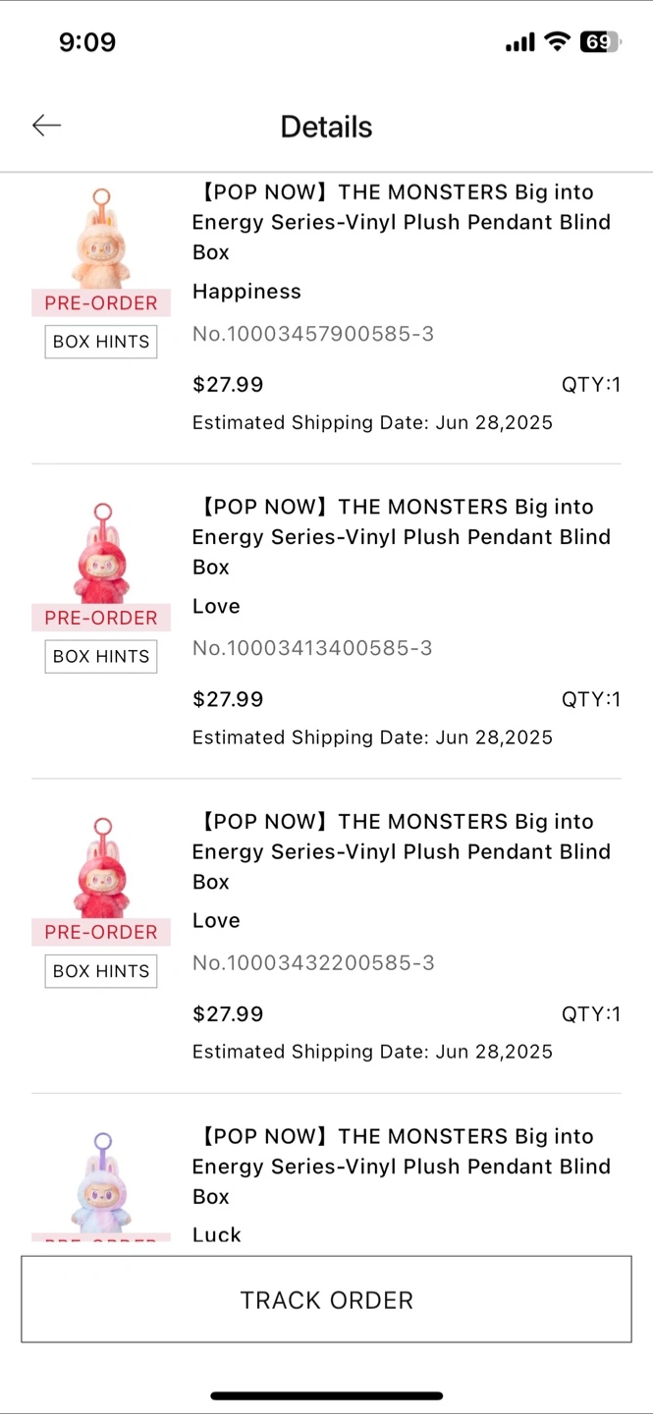Tap order number No.10003457900585-3

[313, 334]
